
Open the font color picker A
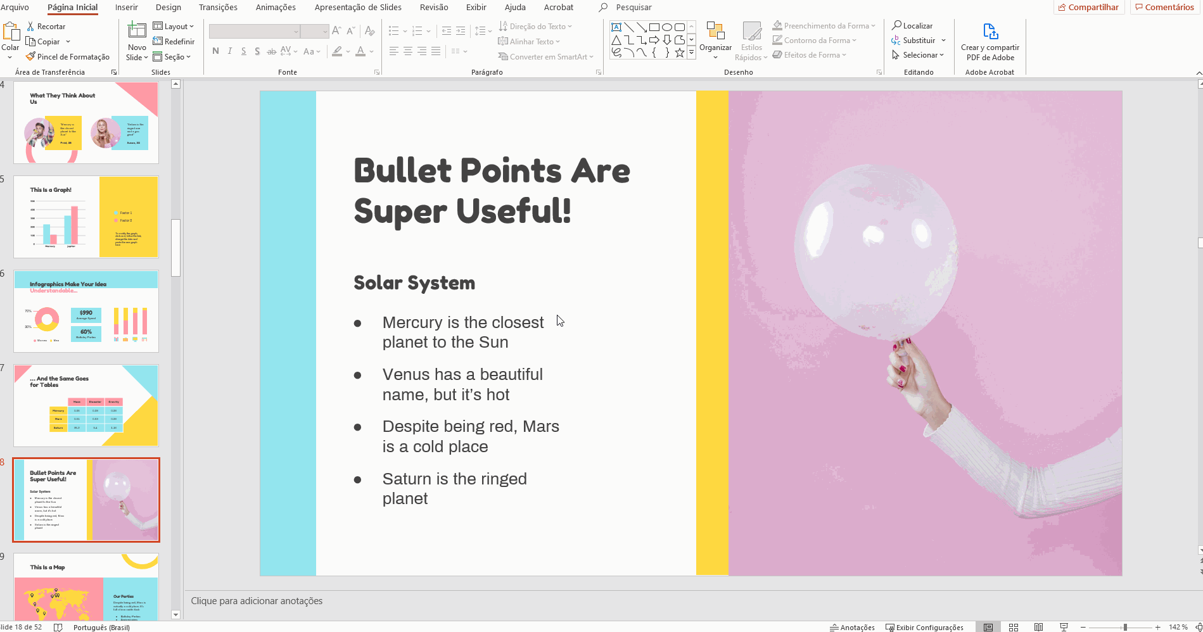(x=360, y=51)
